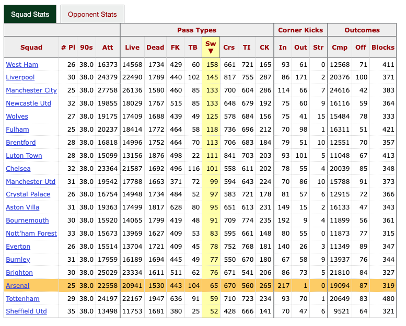Open the Brentford squad link
Viewport: 406px width, 326px height.
(21, 143)
